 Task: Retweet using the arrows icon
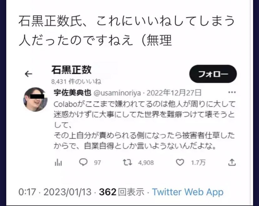pyautogui.click(x=127, y=162)
